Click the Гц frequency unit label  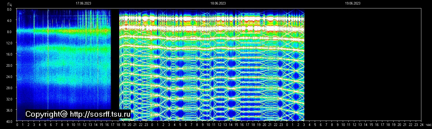(10, 4)
